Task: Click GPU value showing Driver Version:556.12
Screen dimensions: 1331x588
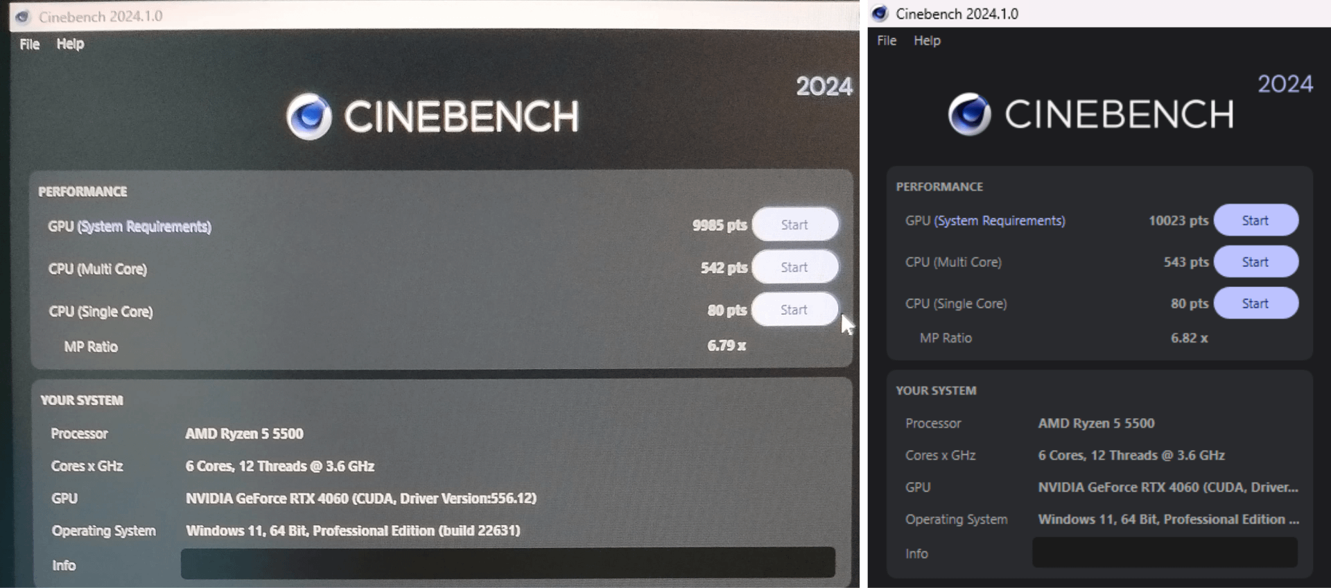Action: (361, 499)
